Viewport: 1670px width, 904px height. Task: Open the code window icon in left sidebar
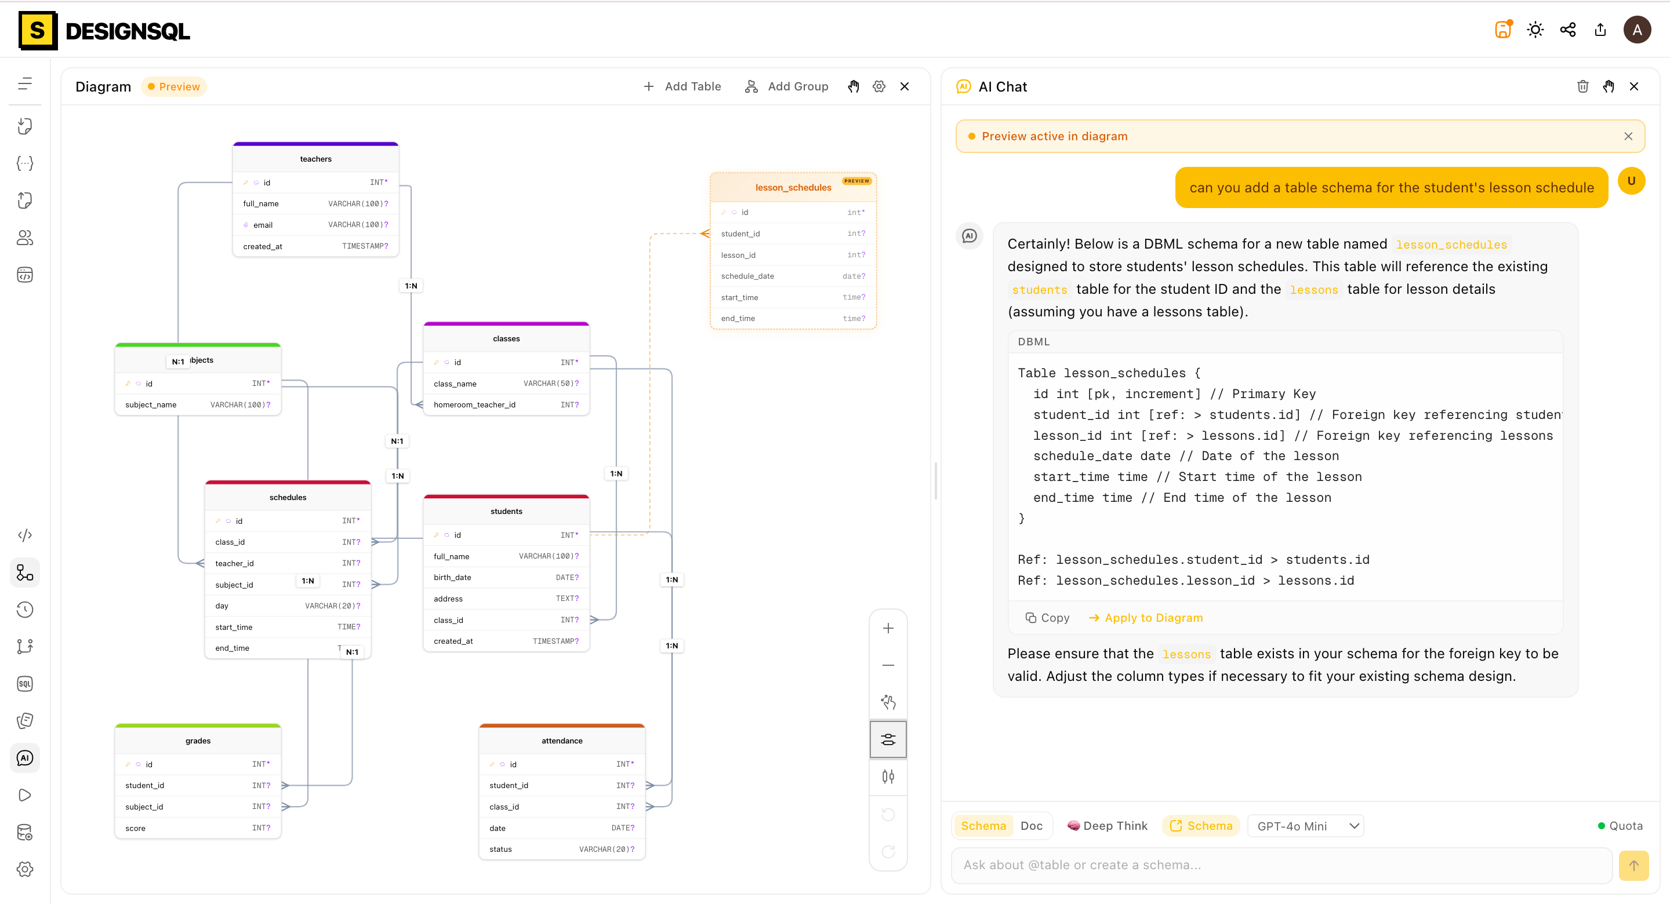click(24, 275)
